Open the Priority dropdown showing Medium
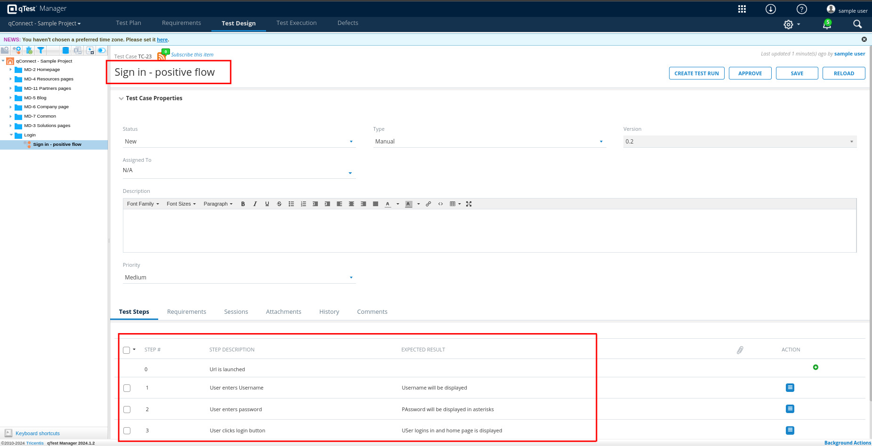Viewport: 872px width, 446px height. [238, 278]
